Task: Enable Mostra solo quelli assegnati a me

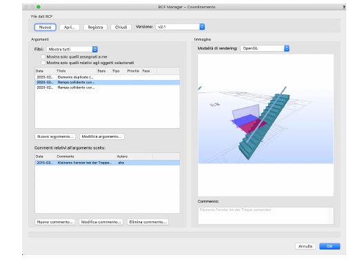Action: pos(43,57)
